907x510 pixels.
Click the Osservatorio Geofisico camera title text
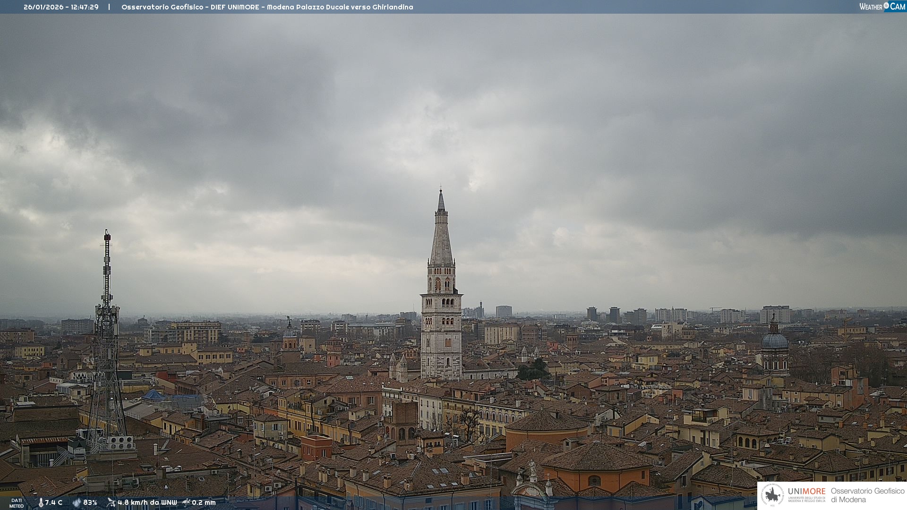267,7
